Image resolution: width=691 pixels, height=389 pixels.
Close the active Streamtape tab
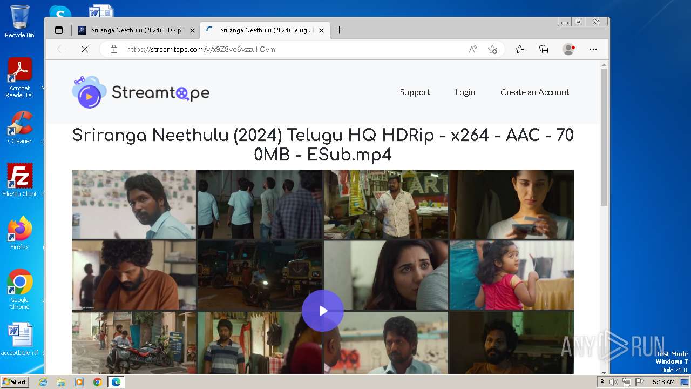[321, 30]
